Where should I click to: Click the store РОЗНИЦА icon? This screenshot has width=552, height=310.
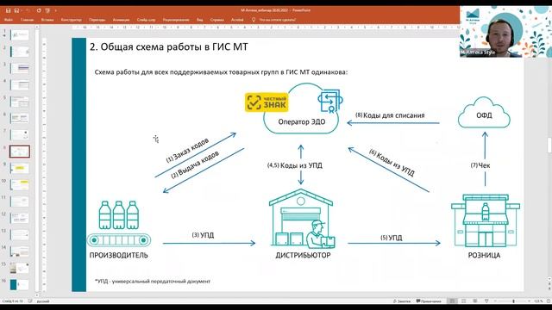click(x=486, y=220)
